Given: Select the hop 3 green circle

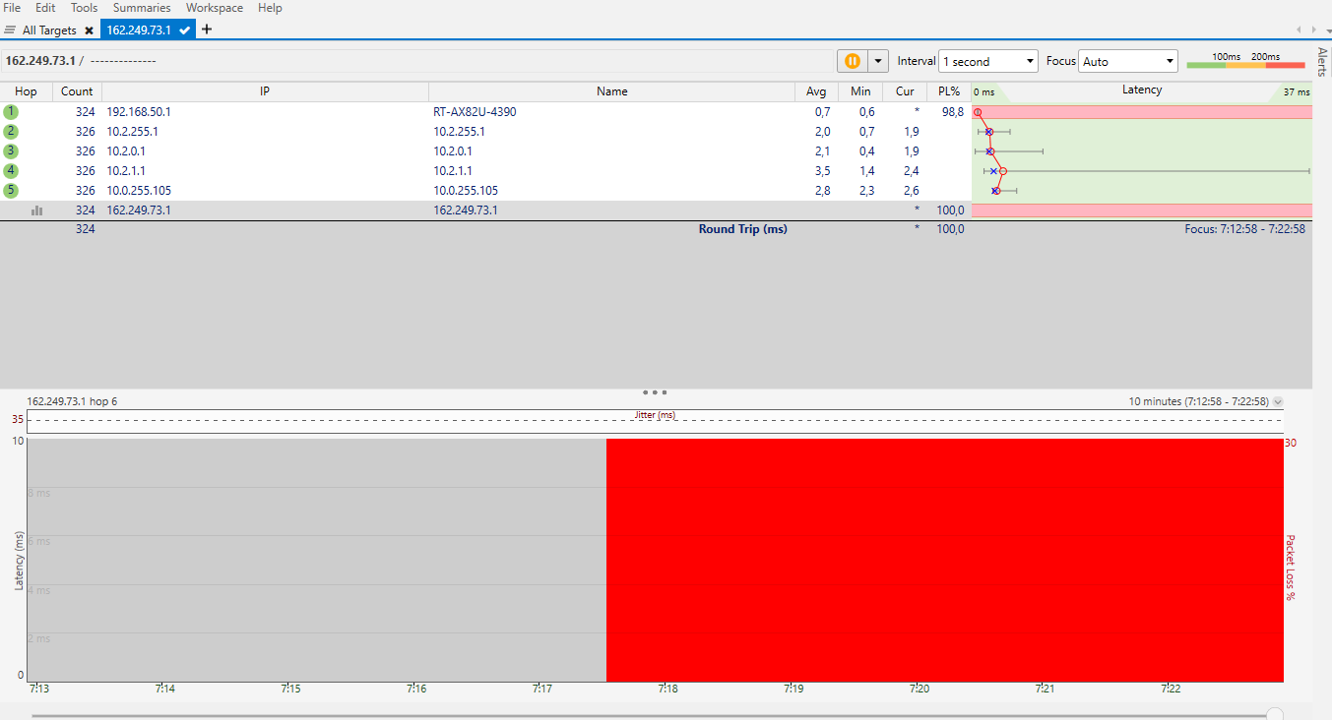Looking at the screenshot, I should click(x=11, y=151).
